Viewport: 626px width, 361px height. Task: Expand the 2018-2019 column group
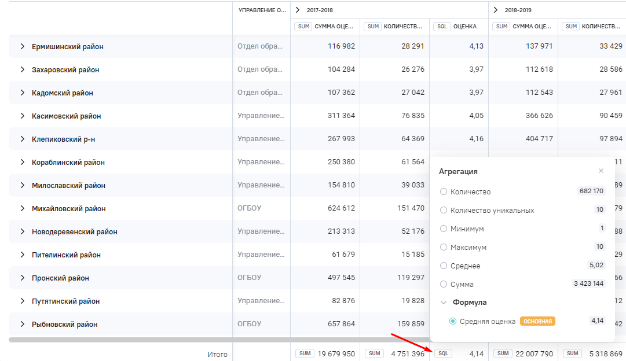pyautogui.click(x=496, y=10)
